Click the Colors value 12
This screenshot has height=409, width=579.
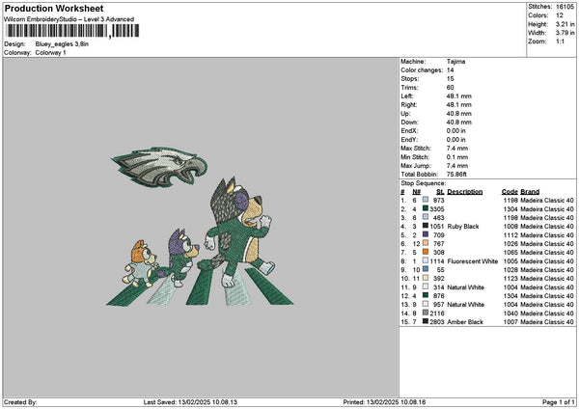[560, 15]
